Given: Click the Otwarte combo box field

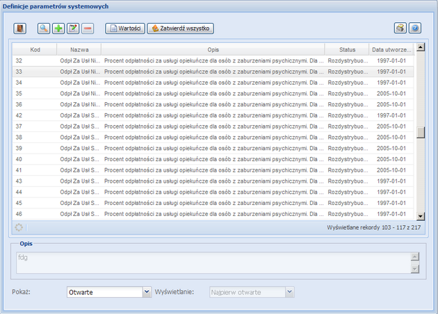Looking at the screenshot, I should (x=105, y=292).
